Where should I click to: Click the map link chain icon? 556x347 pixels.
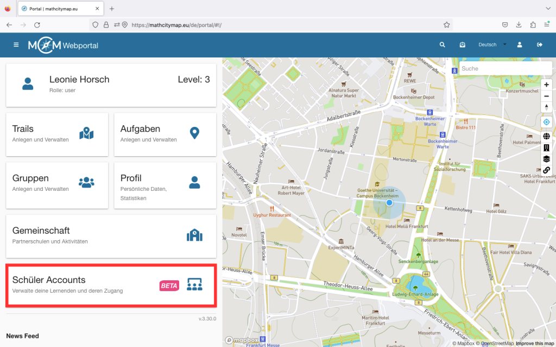(546, 170)
